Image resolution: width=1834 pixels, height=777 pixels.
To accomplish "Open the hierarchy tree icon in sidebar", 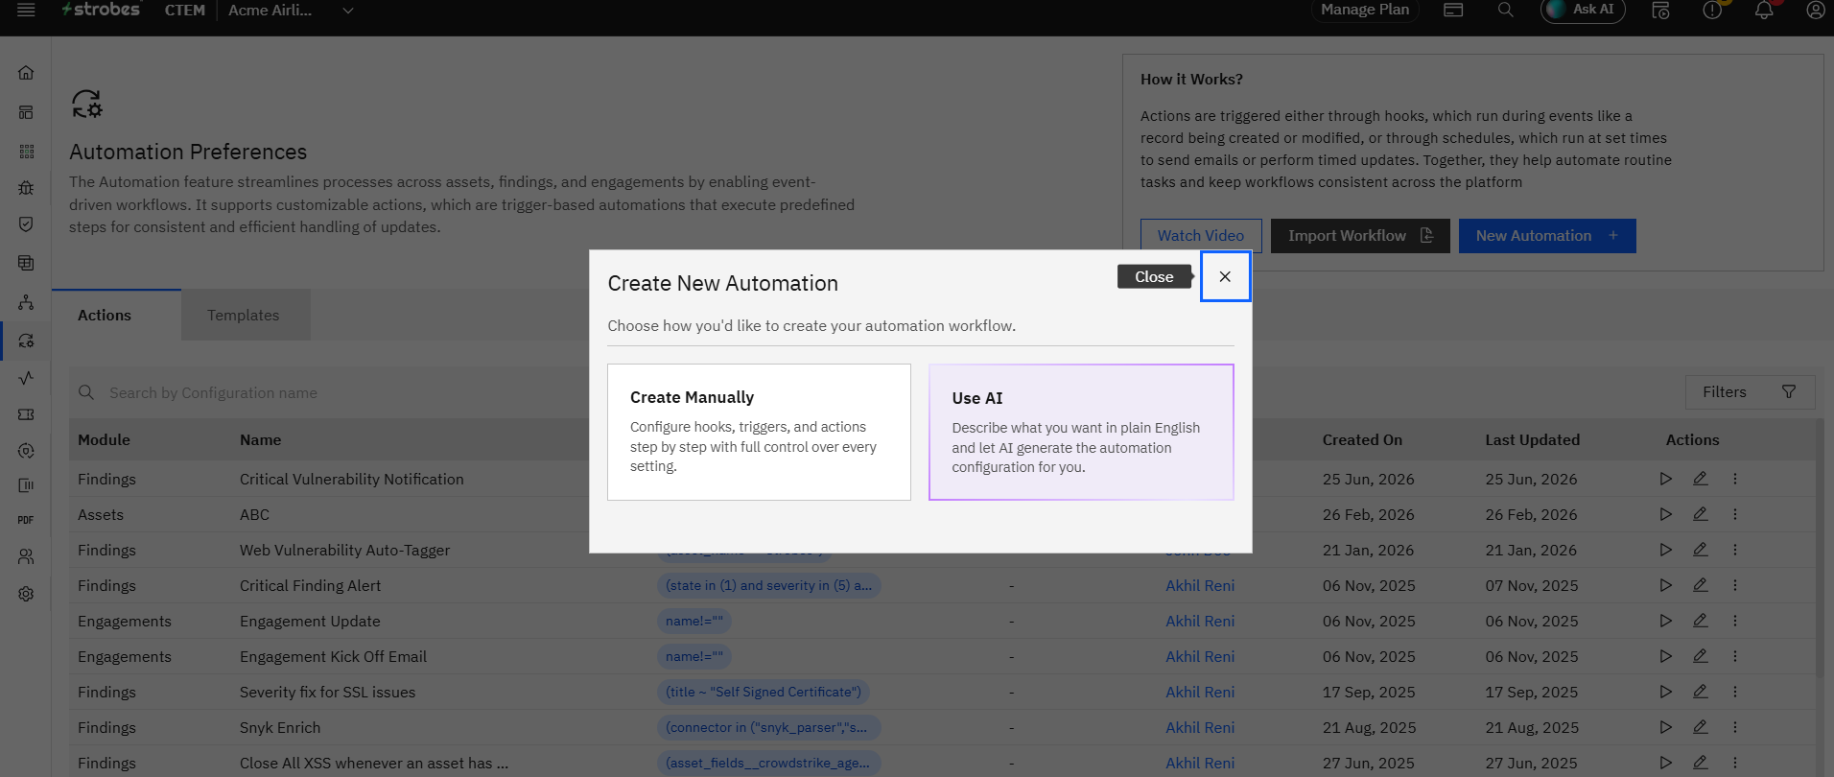I will click(x=26, y=302).
